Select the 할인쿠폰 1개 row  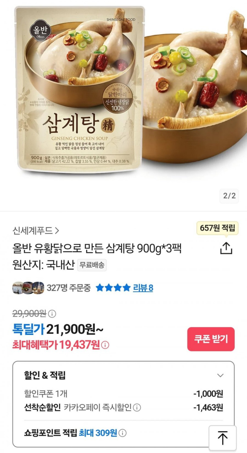click(x=123, y=394)
